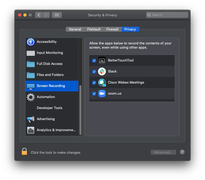Viewport: 205px width, 180px height.
Task: Switch to the Firewall tab
Action: (112, 29)
